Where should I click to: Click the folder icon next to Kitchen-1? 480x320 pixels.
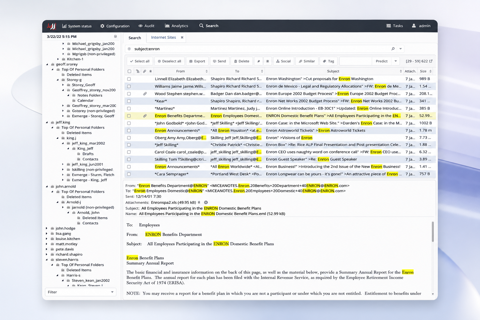click(x=63, y=59)
